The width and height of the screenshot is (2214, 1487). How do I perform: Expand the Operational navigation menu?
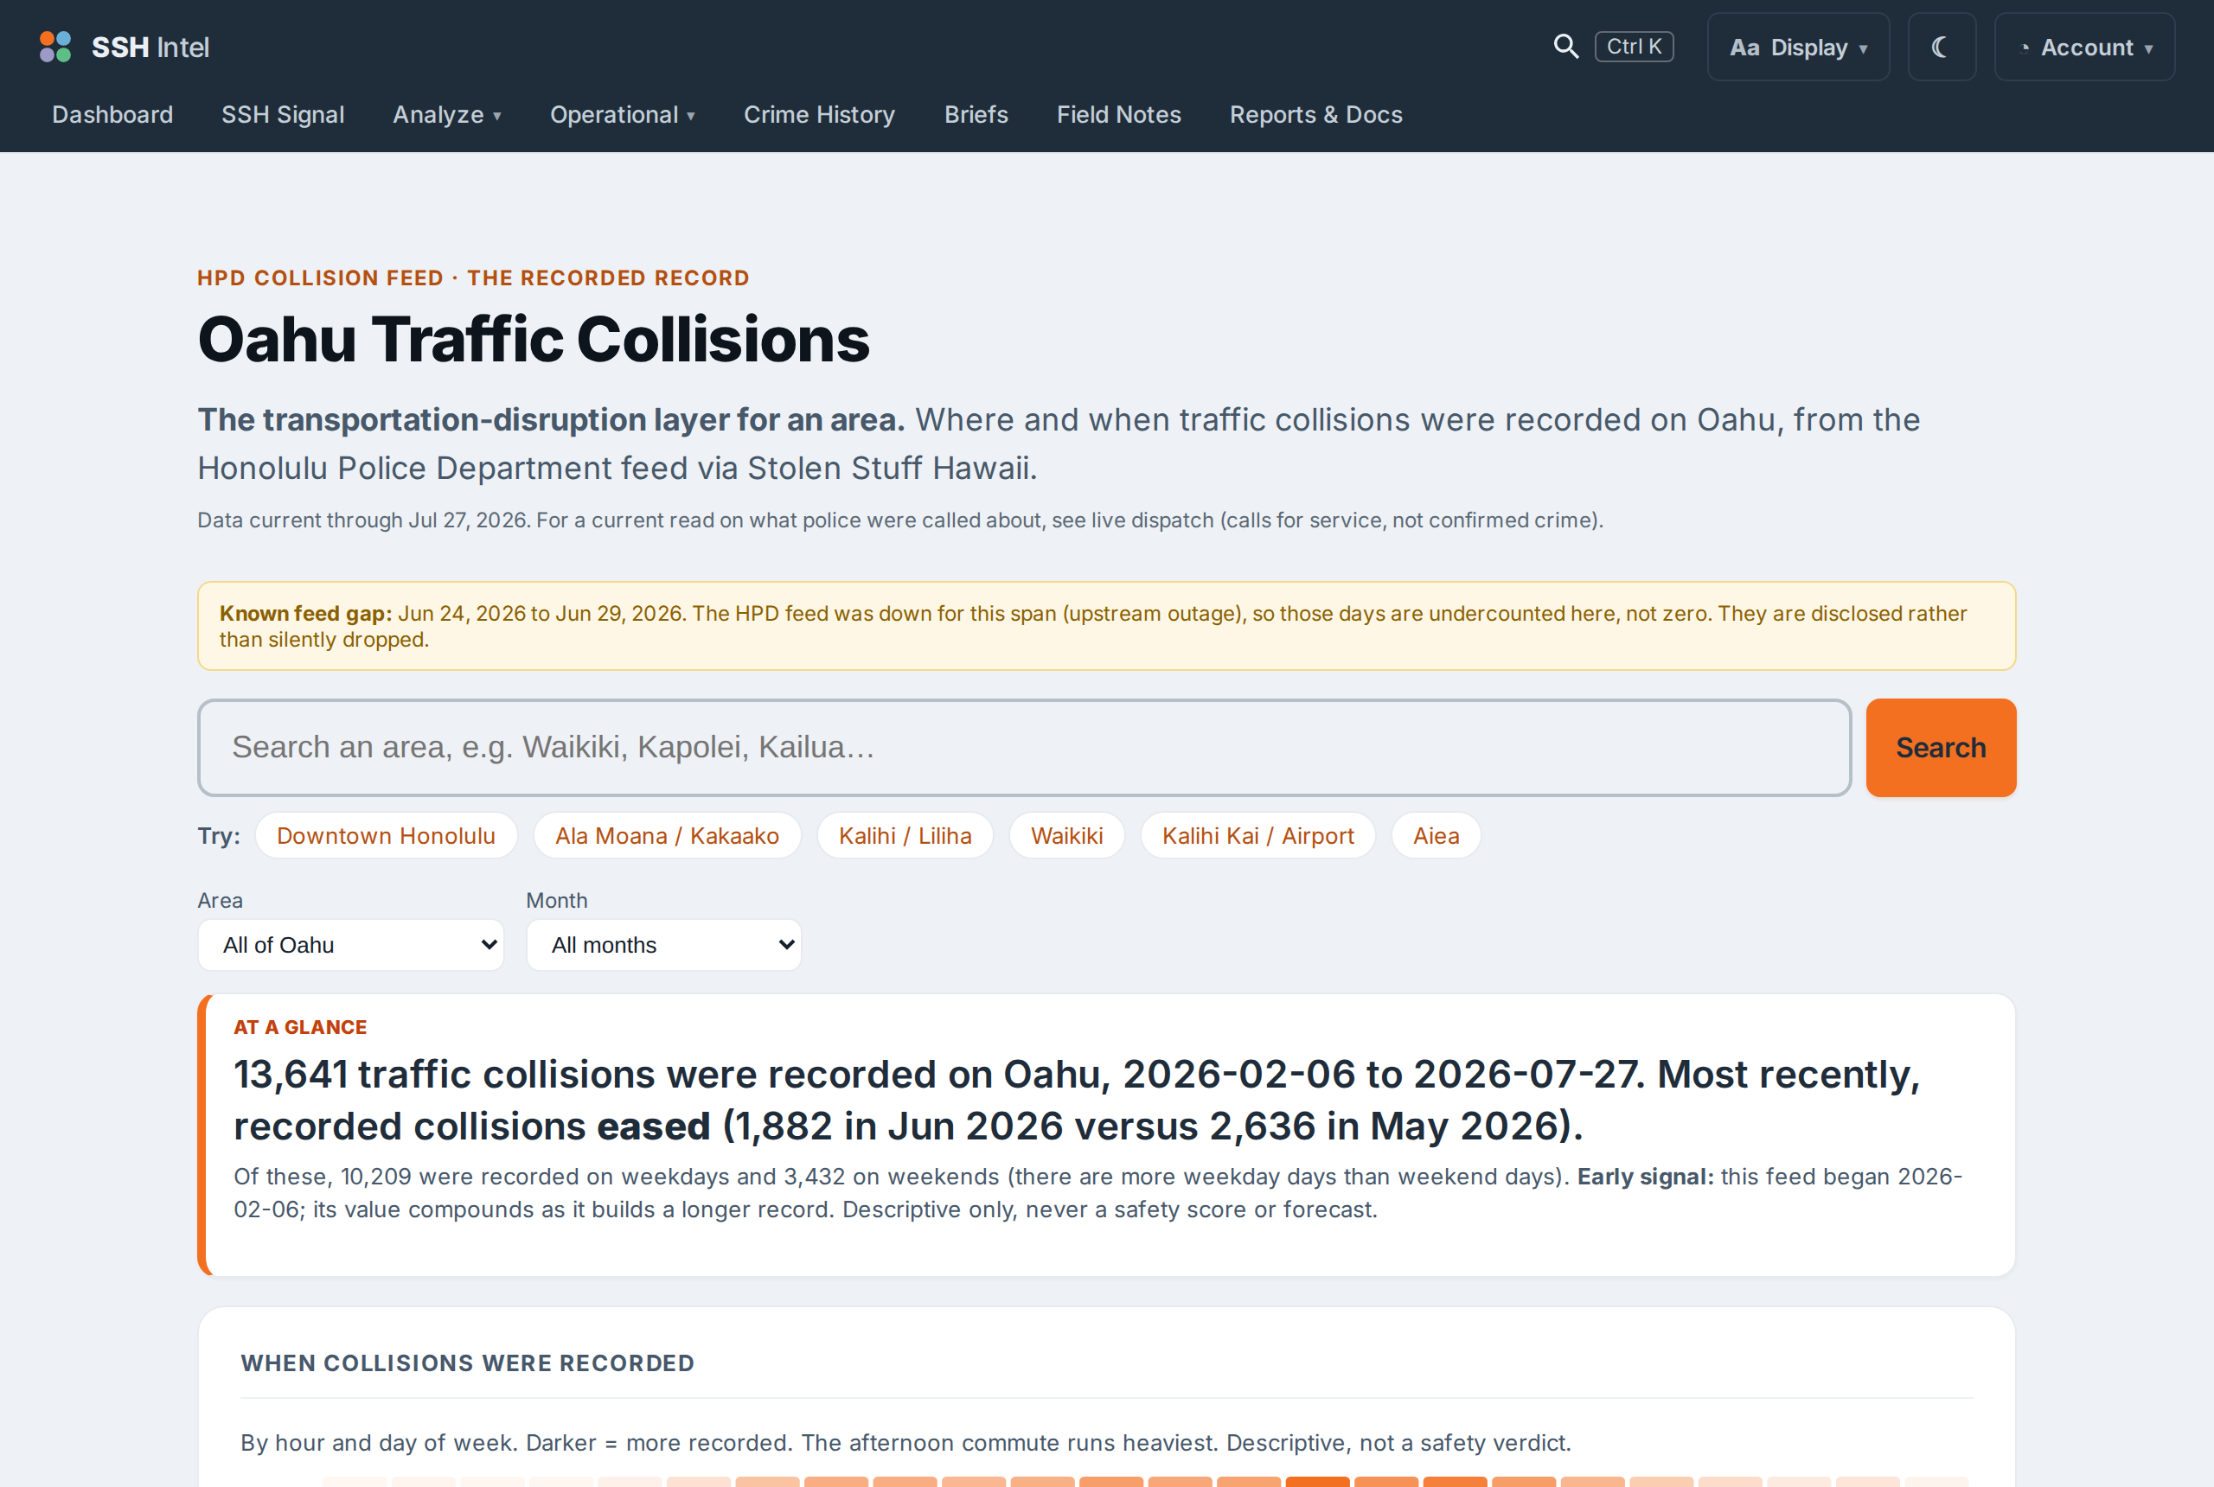(x=623, y=115)
